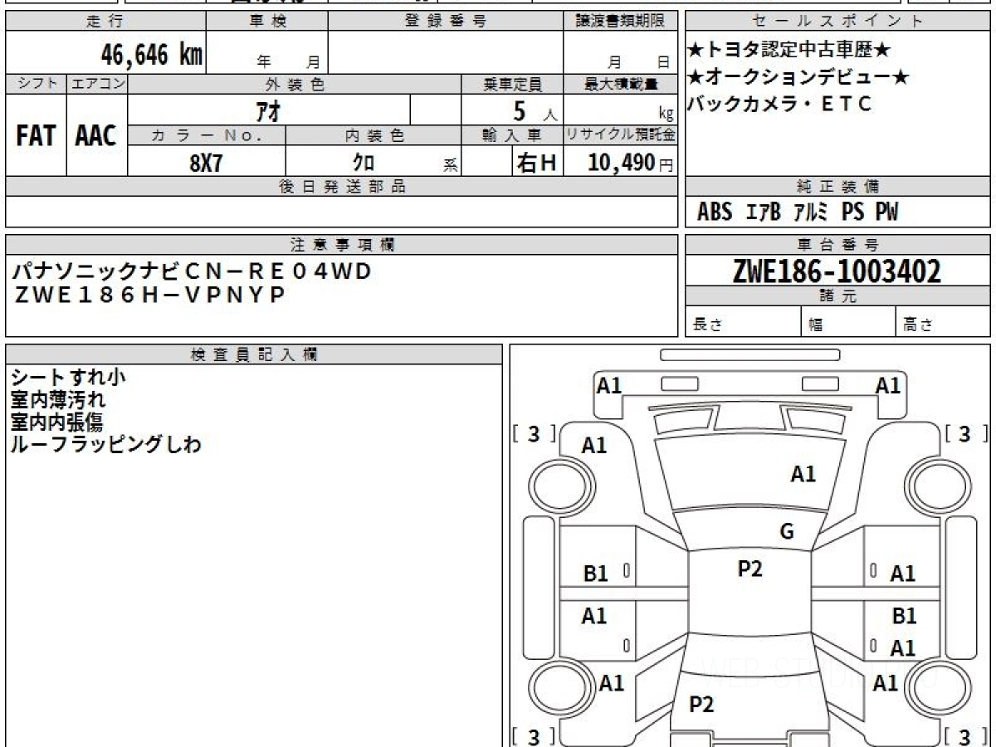Click the ルーフラッピングしわ inspector note
This screenshot has height=747, width=996.
click(x=105, y=445)
